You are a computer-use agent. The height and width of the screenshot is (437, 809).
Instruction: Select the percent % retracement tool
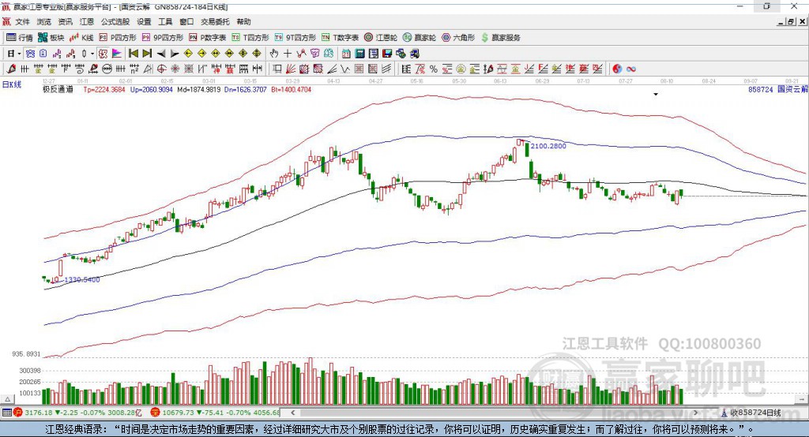tap(434, 69)
